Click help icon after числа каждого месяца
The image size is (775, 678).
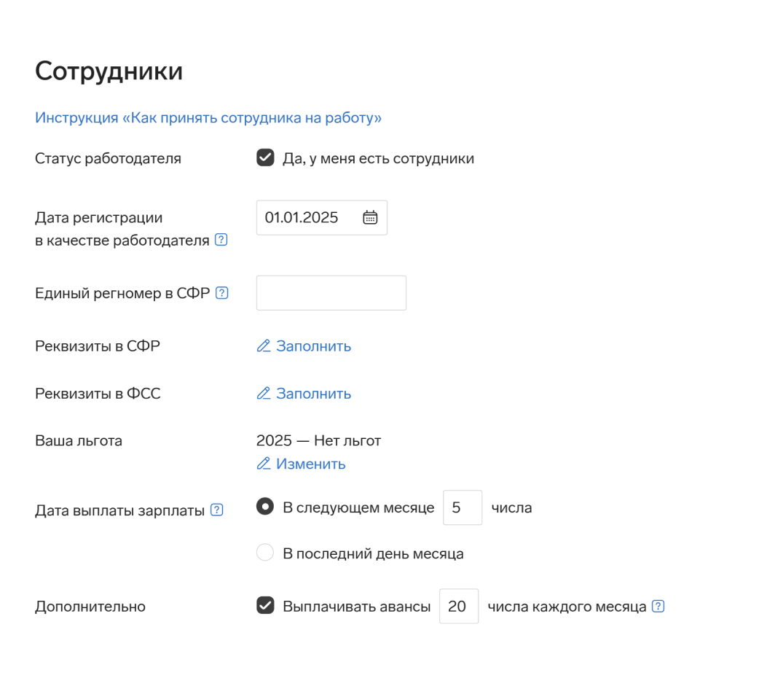[658, 607]
